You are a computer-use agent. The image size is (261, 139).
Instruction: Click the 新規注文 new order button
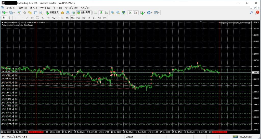coord(52,13)
